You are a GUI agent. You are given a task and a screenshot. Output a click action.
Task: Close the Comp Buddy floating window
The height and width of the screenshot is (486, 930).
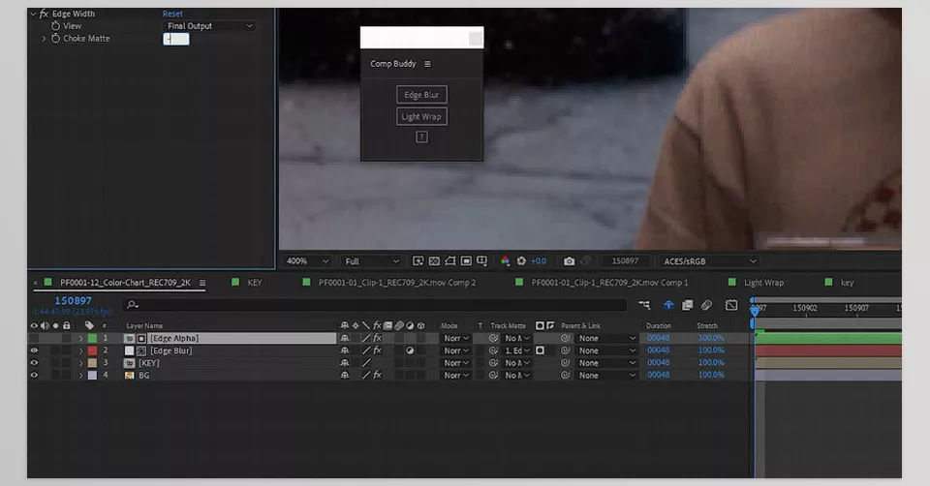[475, 38]
